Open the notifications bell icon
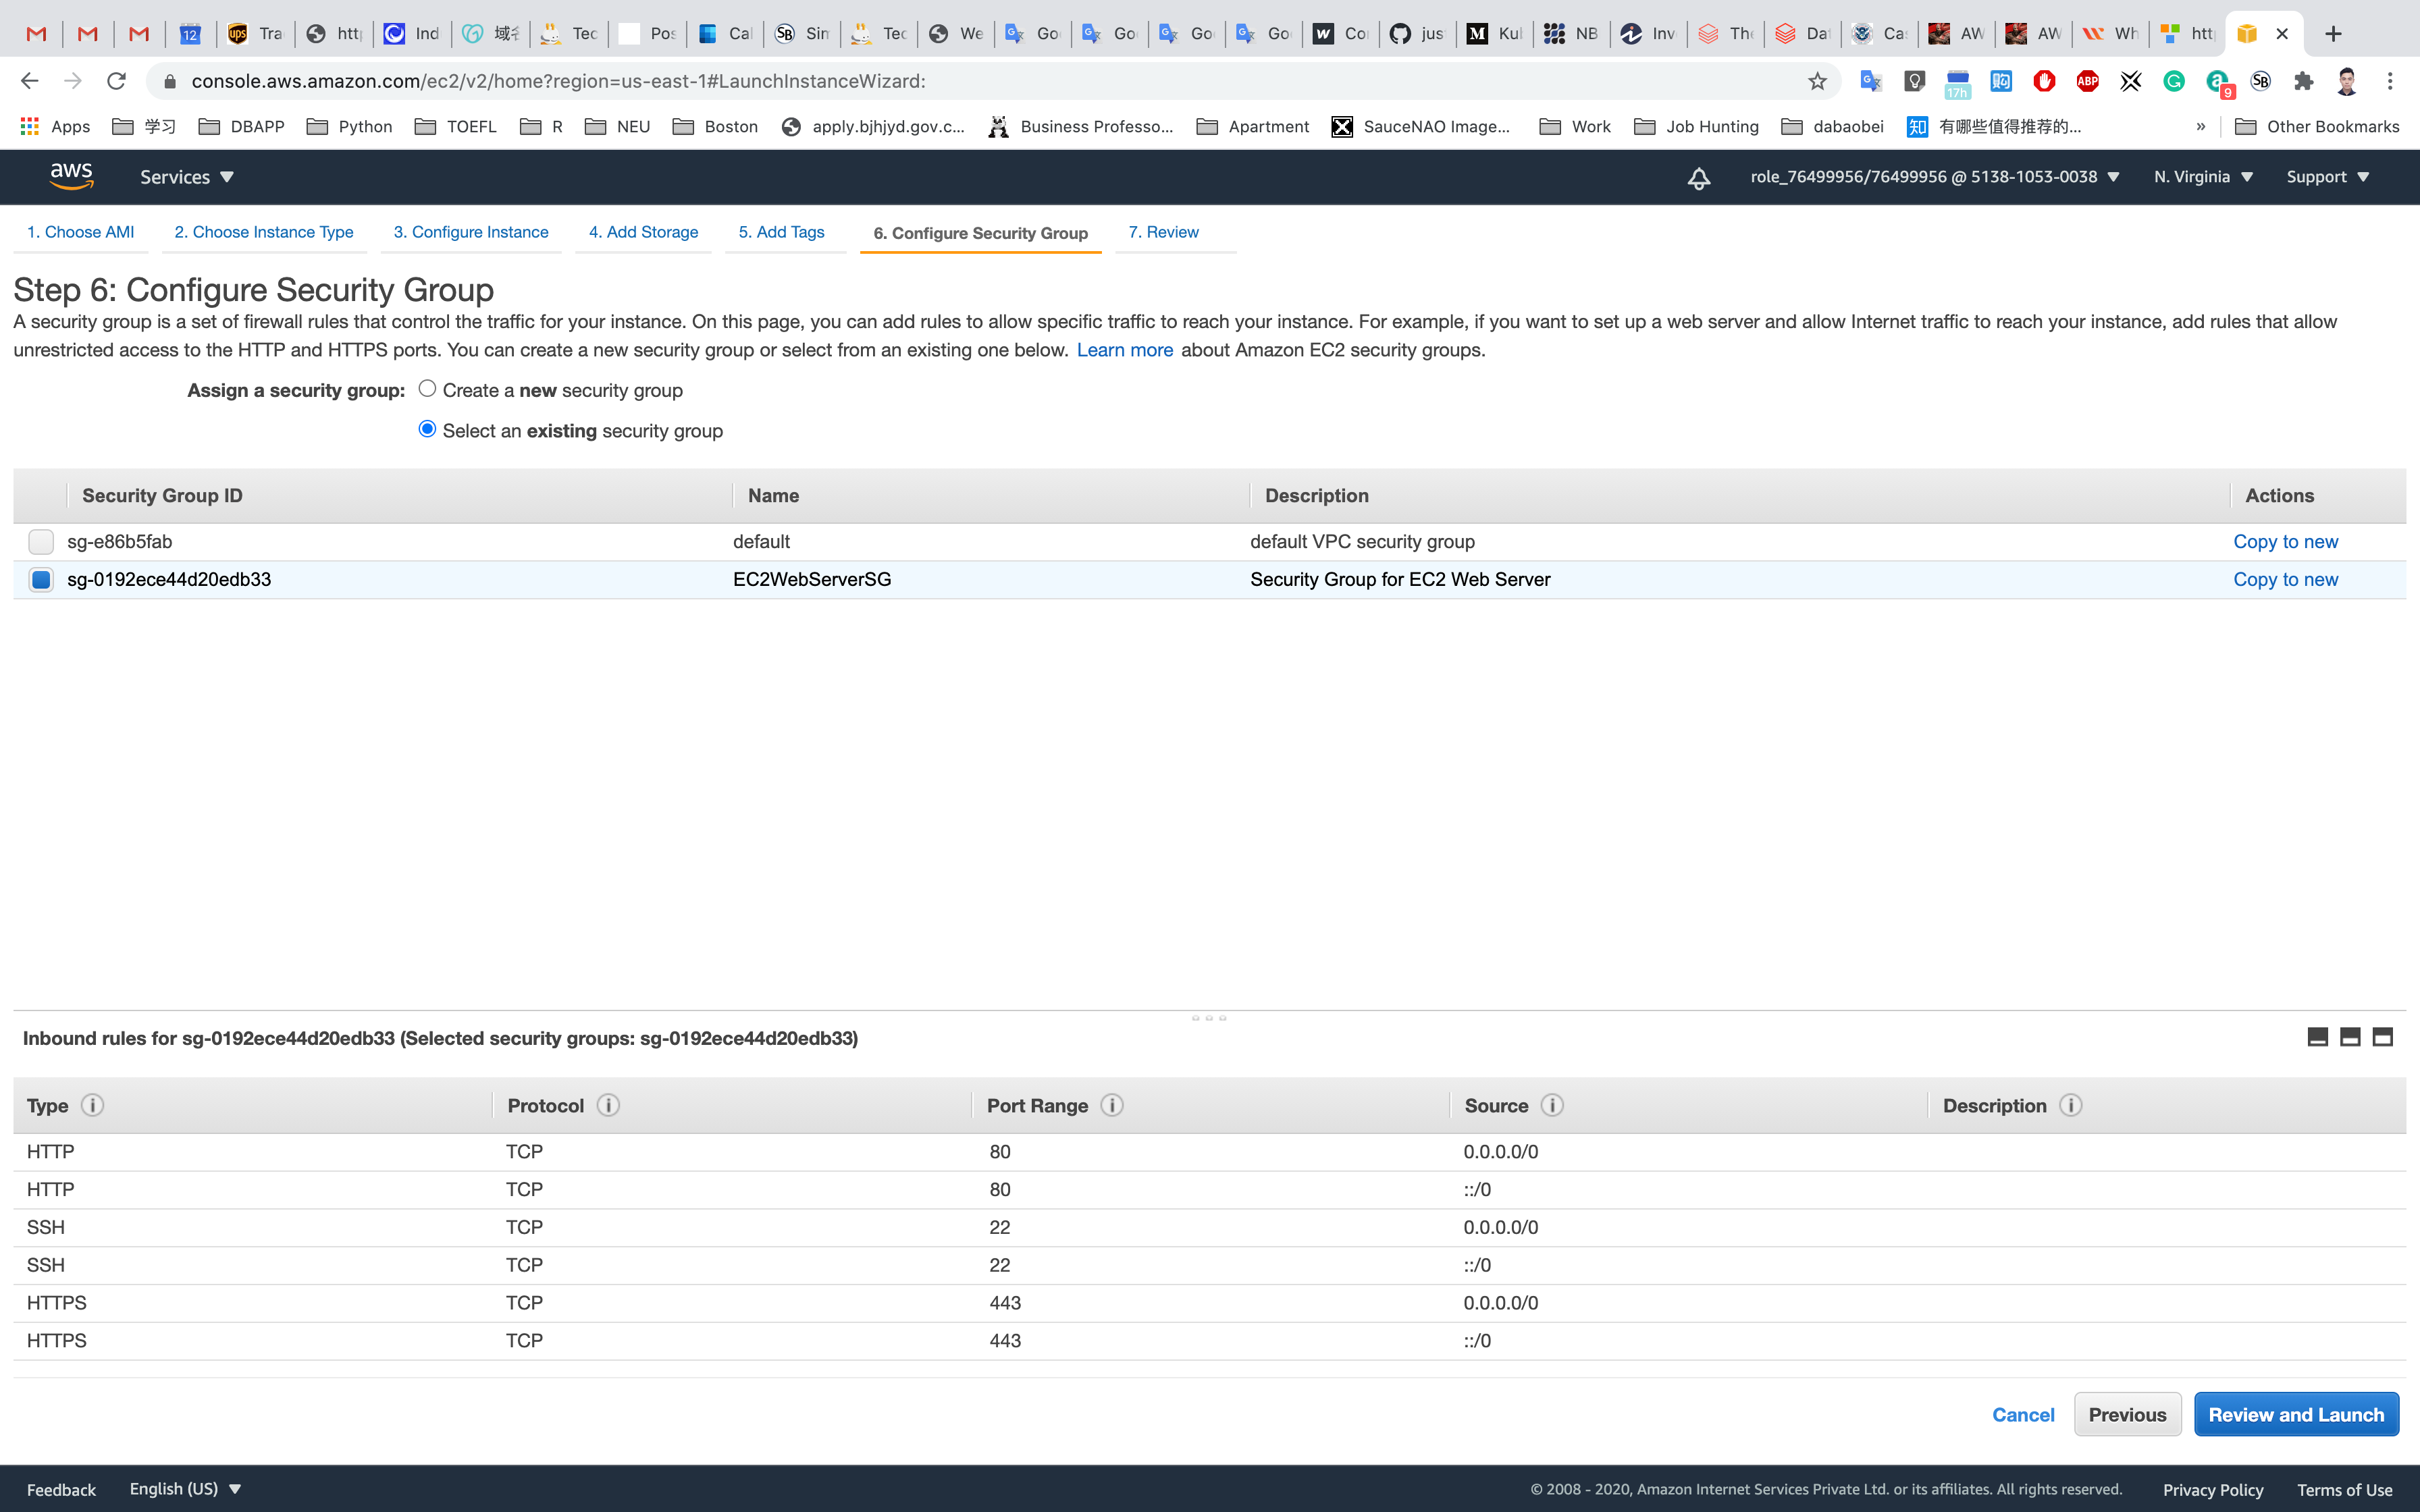The image size is (2420, 1512). click(x=1698, y=178)
